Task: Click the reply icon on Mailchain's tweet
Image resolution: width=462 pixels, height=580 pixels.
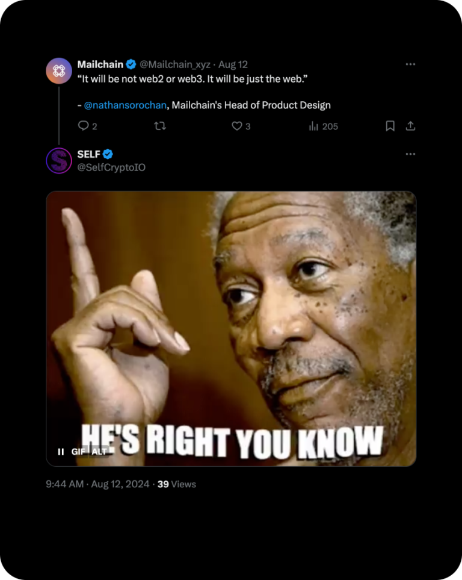Action: (x=84, y=126)
